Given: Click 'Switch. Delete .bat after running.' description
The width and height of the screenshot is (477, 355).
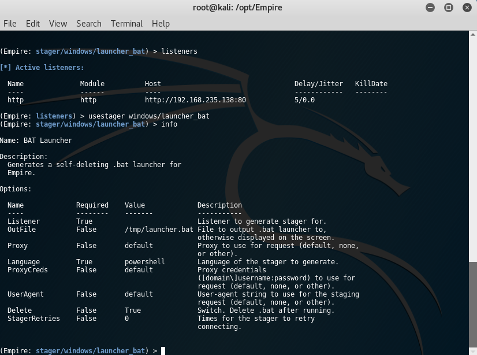Looking at the screenshot, I should 266,310.
